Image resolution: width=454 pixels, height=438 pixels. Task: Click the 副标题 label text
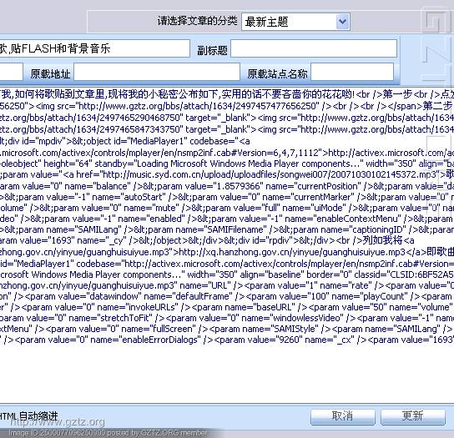coord(212,51)
